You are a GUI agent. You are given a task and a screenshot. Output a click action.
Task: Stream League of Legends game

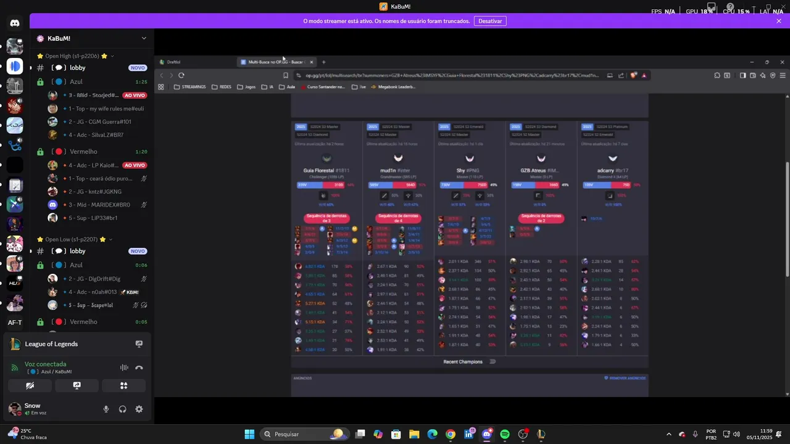(x=139, y=344)
